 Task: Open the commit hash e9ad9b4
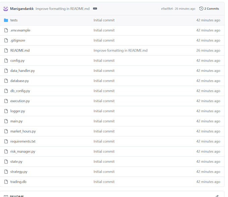(167, 9)
